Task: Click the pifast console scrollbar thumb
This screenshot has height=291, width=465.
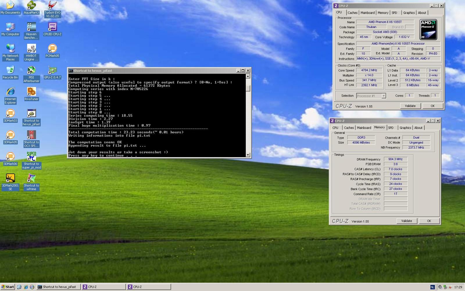Action: (x=248, y=88)
